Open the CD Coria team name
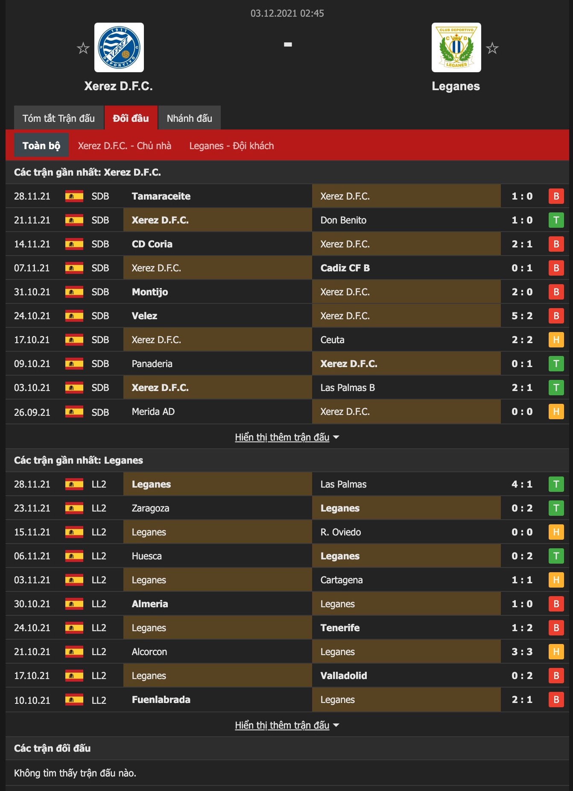 (x=152, y=244)
